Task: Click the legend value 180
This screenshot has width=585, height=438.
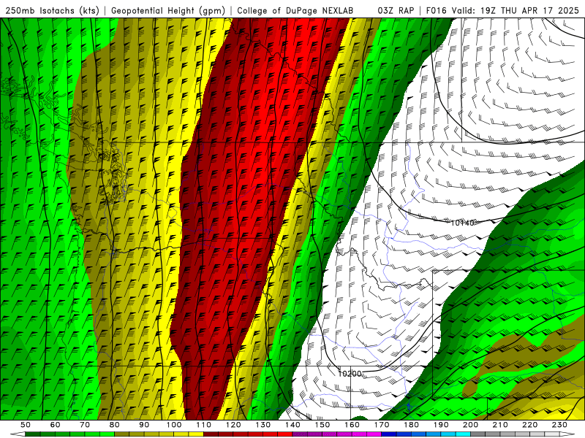Action: click(411, 425)
